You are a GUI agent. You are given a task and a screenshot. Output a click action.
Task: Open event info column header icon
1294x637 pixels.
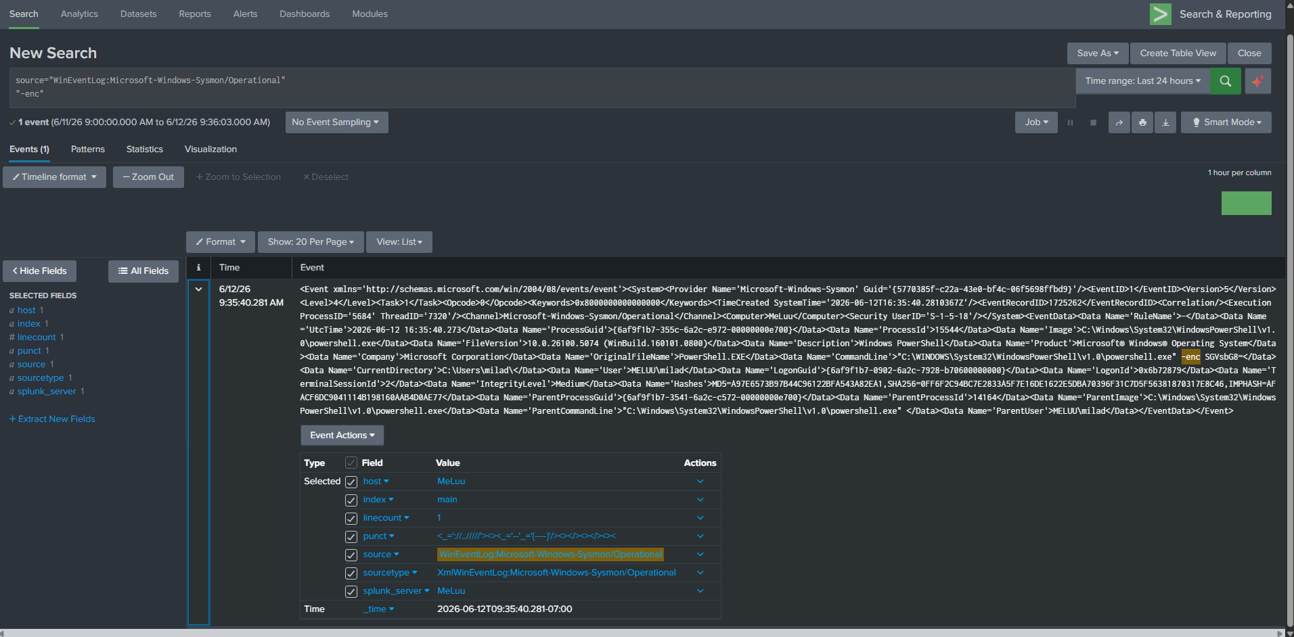[x=198, y=268]
